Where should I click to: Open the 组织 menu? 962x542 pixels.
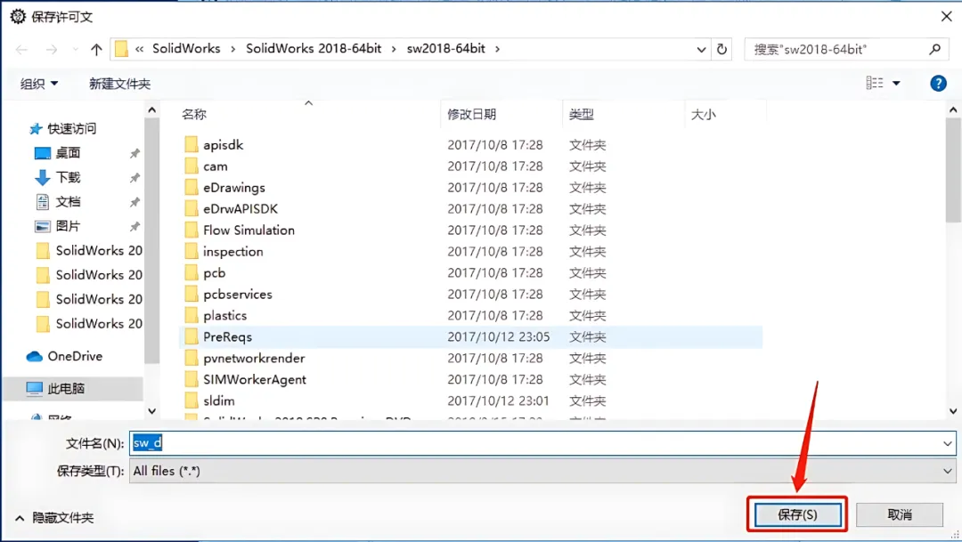click(39, 84)
